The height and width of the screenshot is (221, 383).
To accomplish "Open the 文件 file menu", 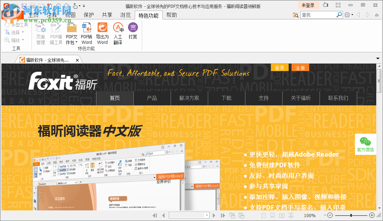I will coord(13,15).
